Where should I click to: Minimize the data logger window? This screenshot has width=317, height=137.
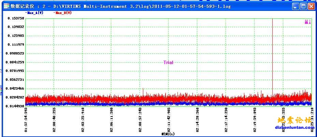296,6
